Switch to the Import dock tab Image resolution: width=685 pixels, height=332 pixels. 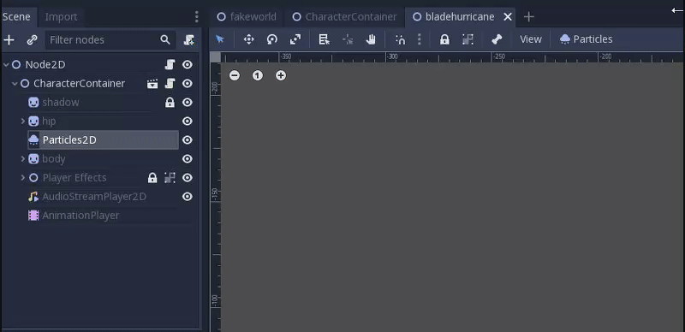[x=61, y=16]
